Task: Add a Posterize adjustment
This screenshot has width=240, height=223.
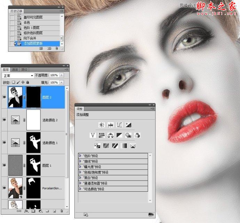Action: pyautogui.click(x=106, y=145)
